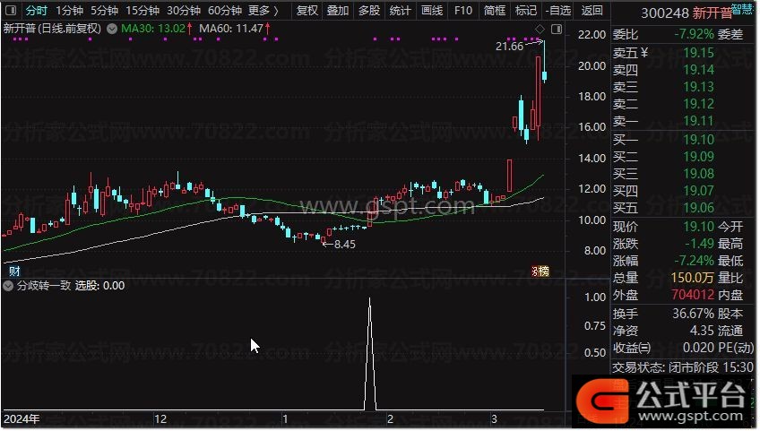Click the month 12 marker on time axis
Screen dimensions: 760x431
pos(160,418)
